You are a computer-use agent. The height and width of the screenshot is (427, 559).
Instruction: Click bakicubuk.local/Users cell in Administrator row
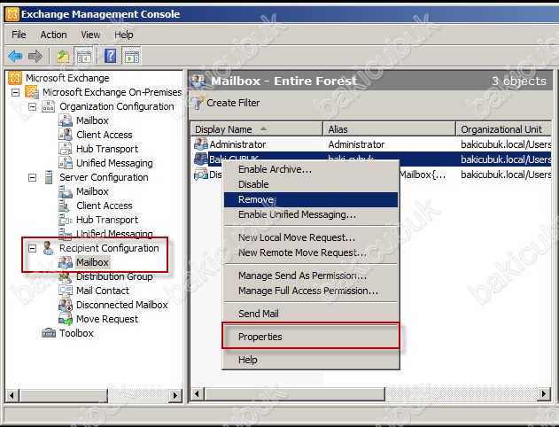506,144
